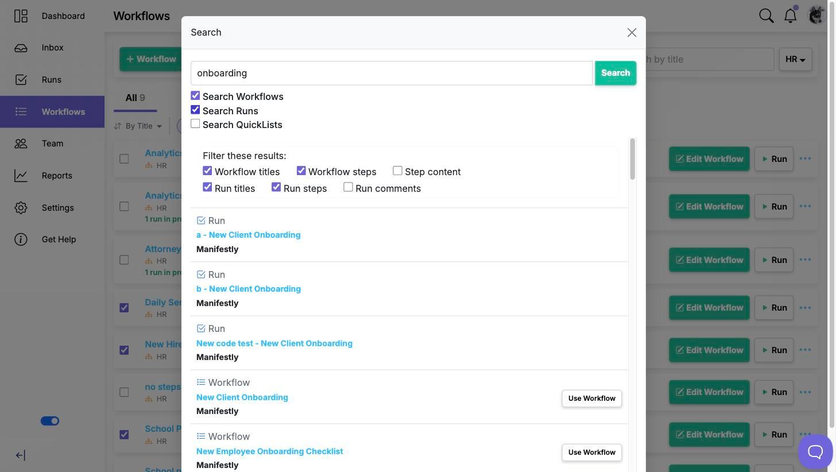Open the New Client Onboarding workflow link

[242, 397]
